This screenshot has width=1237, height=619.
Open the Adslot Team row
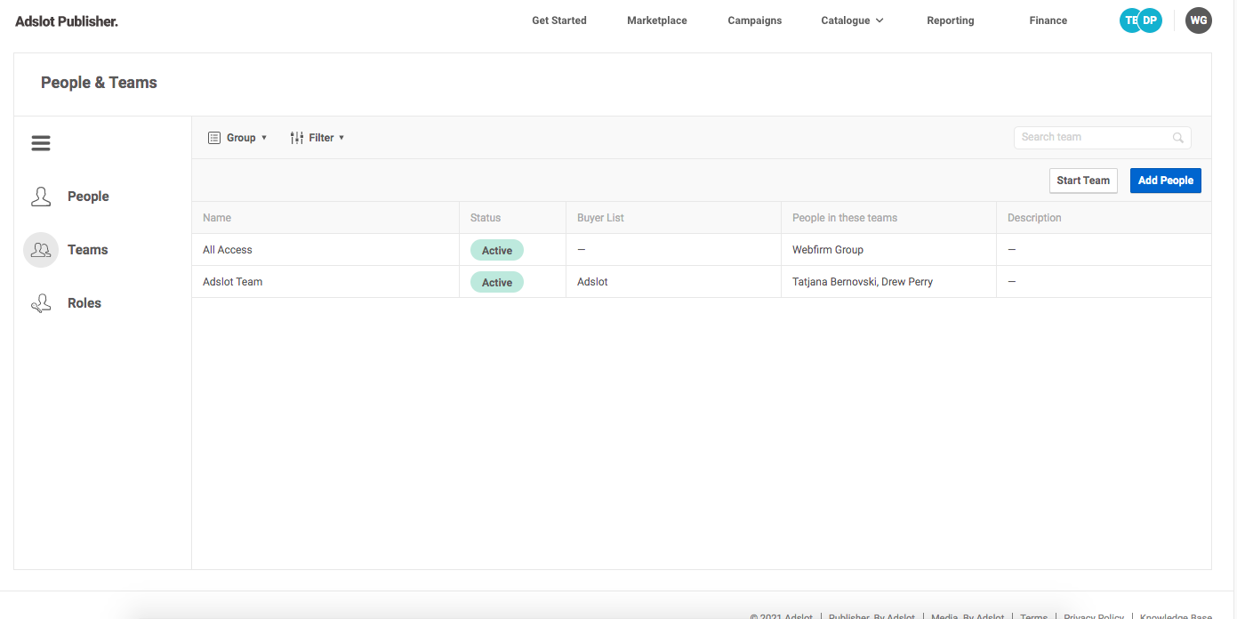tap(233, 282)
